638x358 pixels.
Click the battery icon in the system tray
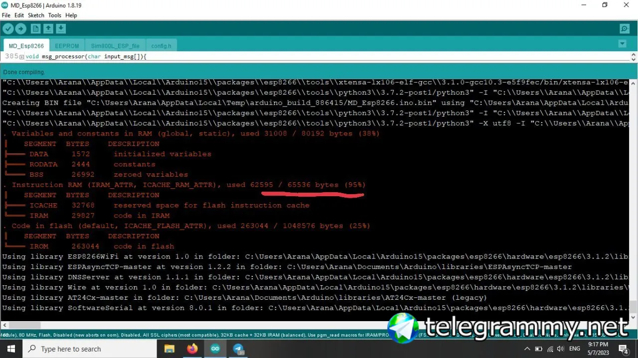click(539, 349)
